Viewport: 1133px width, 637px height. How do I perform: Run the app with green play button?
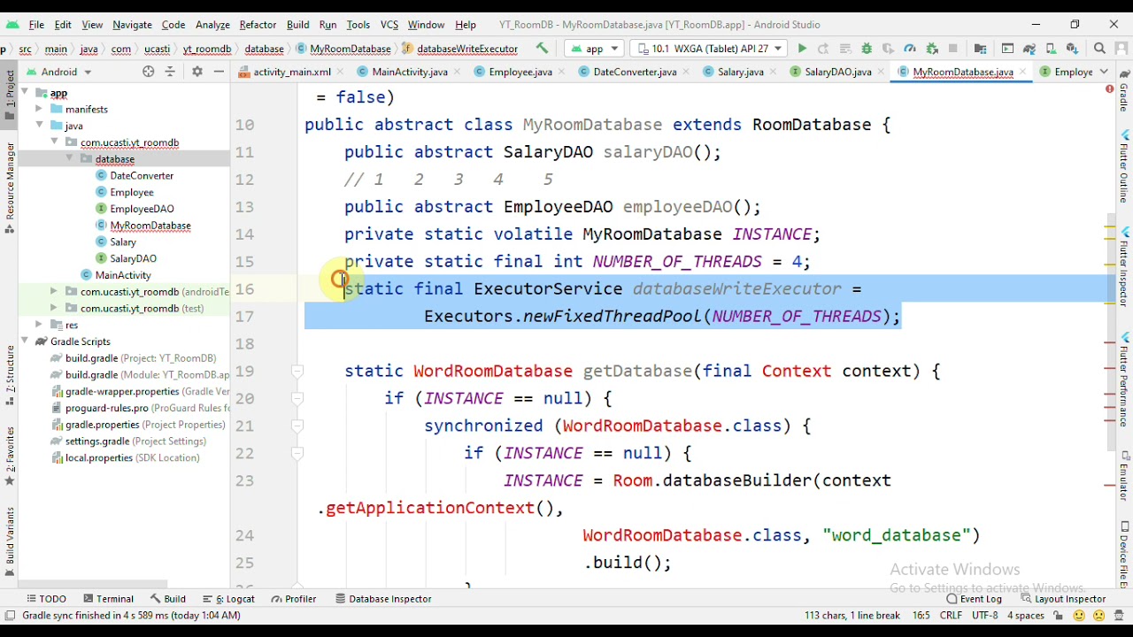coord(802,49)
